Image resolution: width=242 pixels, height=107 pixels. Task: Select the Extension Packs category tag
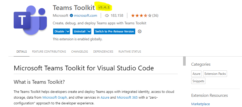click(x=215, y=74)
